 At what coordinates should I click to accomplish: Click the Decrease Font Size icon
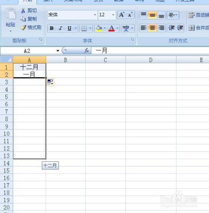click(130, 15)
